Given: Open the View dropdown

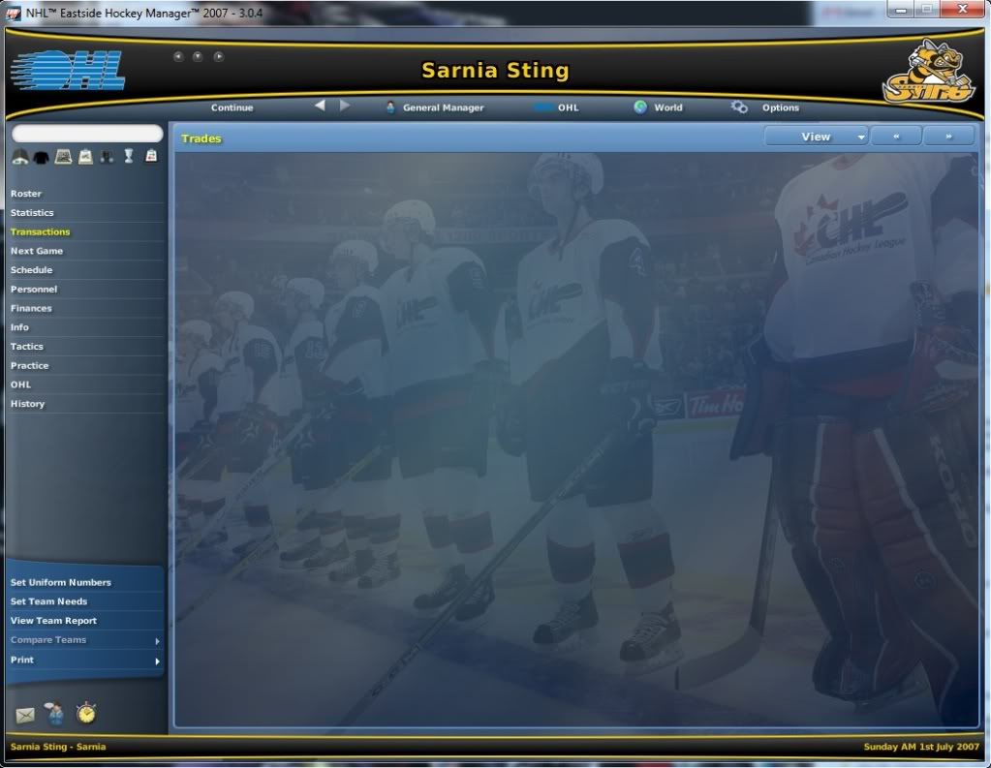Looking at the screenshot, I should tap(816, 137).
